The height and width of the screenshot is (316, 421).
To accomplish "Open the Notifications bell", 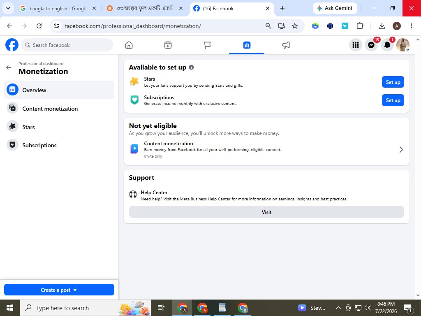I will click(x=387, y=45).
